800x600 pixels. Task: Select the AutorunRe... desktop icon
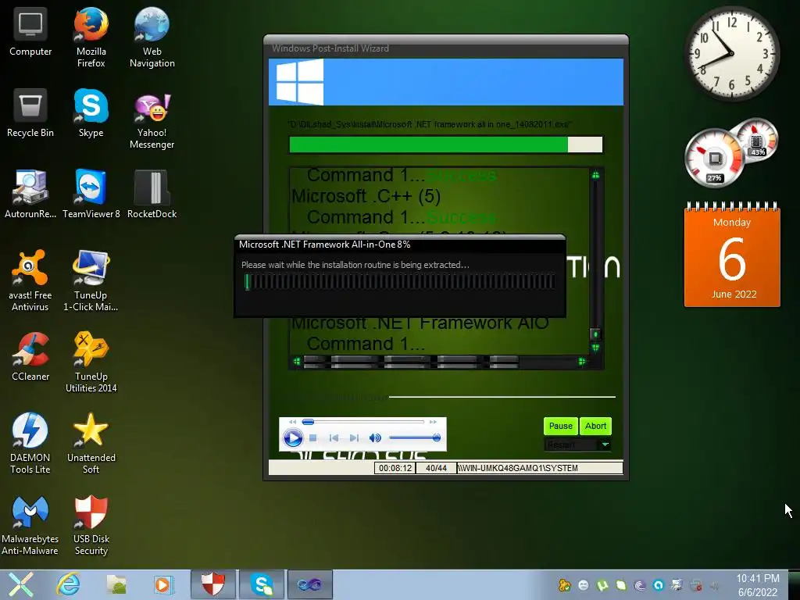30,195
